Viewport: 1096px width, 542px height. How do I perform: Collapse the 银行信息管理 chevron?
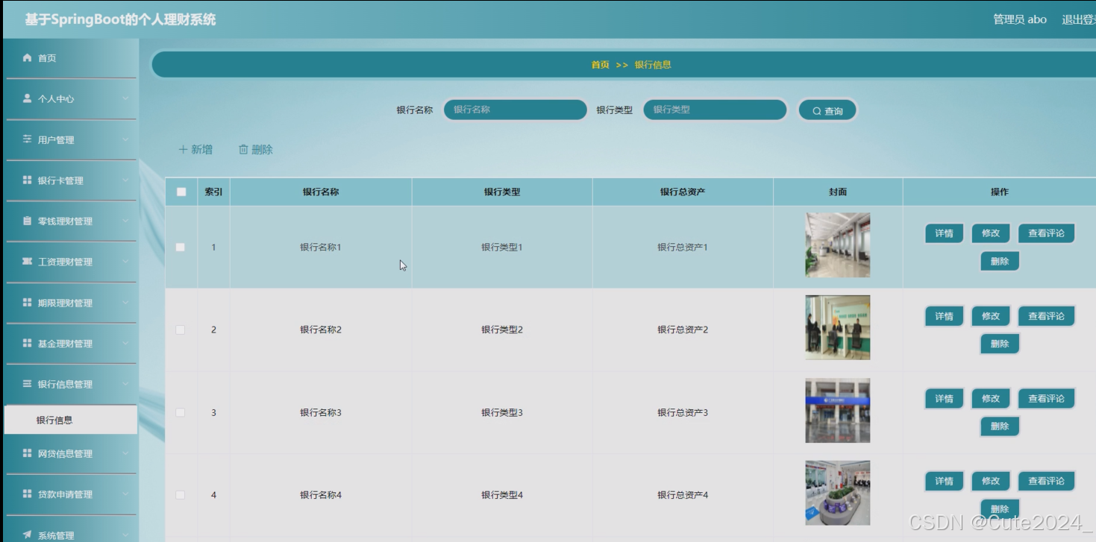click(x=125, y=384)
